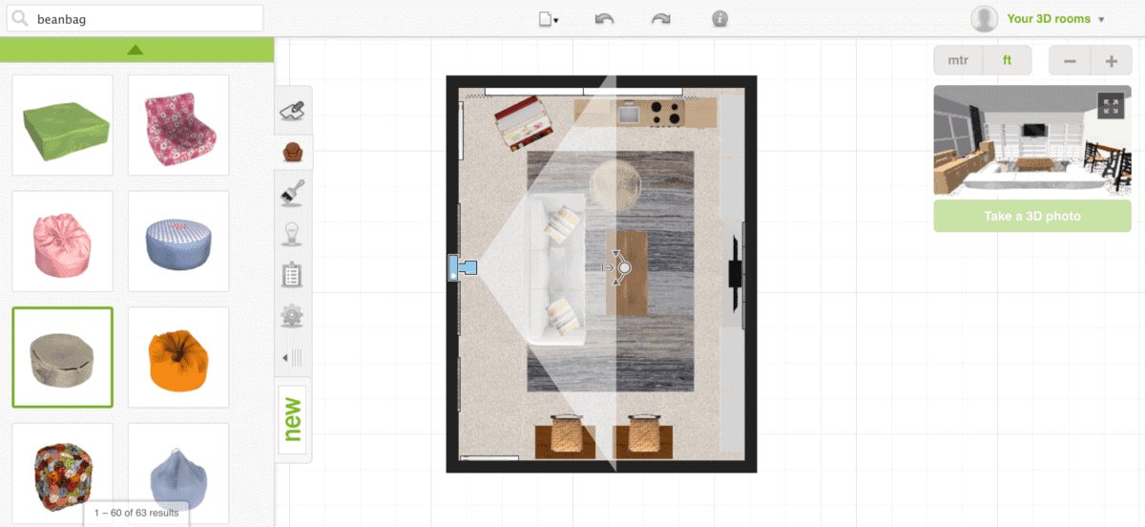Screen dimensions: 1145x527
Task: Switch units to mtr
Action: point(958,60)
